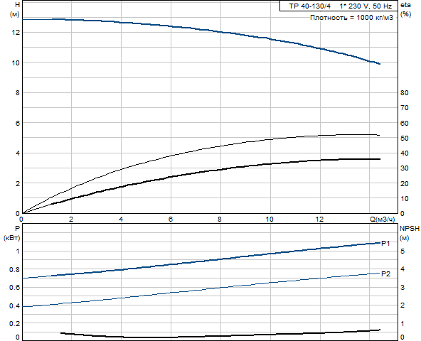Click the TP 40-130/4 pump title box

pyautogui.click(x=339, y=6)
